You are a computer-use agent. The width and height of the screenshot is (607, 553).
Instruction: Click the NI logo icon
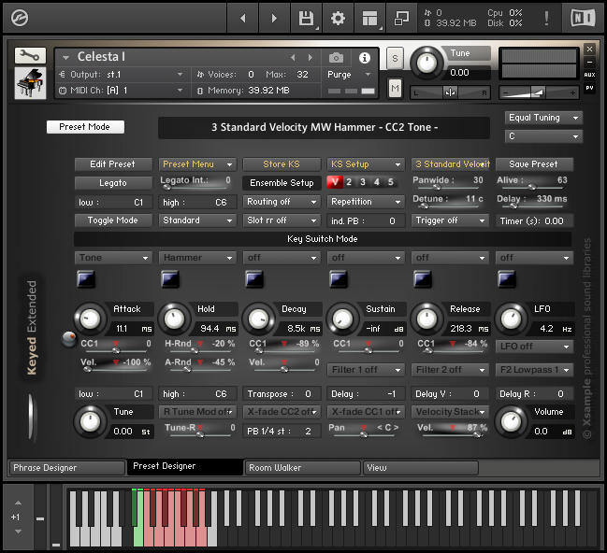583,18
